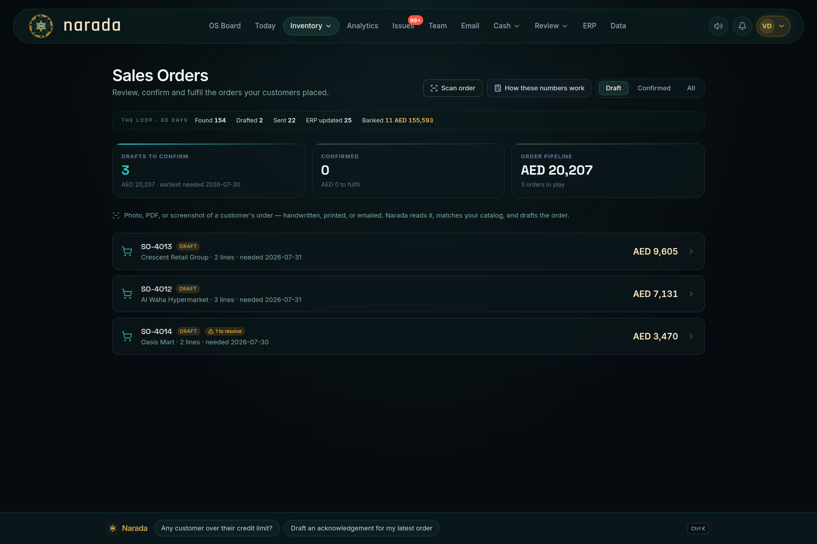
Task: Open the Inventory dropdown menu
Action: pos(311,26)
